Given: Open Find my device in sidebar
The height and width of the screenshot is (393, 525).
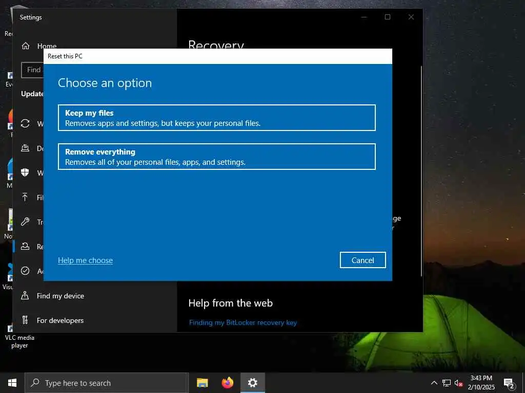Looking at the screenshot, I should [x=60, y=296].
